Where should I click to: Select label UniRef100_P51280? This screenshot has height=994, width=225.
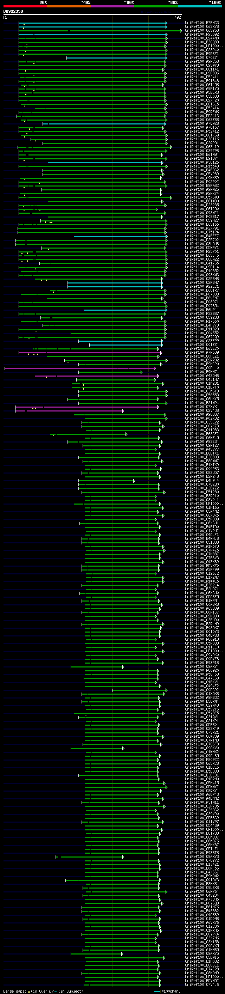click(202, 492)
